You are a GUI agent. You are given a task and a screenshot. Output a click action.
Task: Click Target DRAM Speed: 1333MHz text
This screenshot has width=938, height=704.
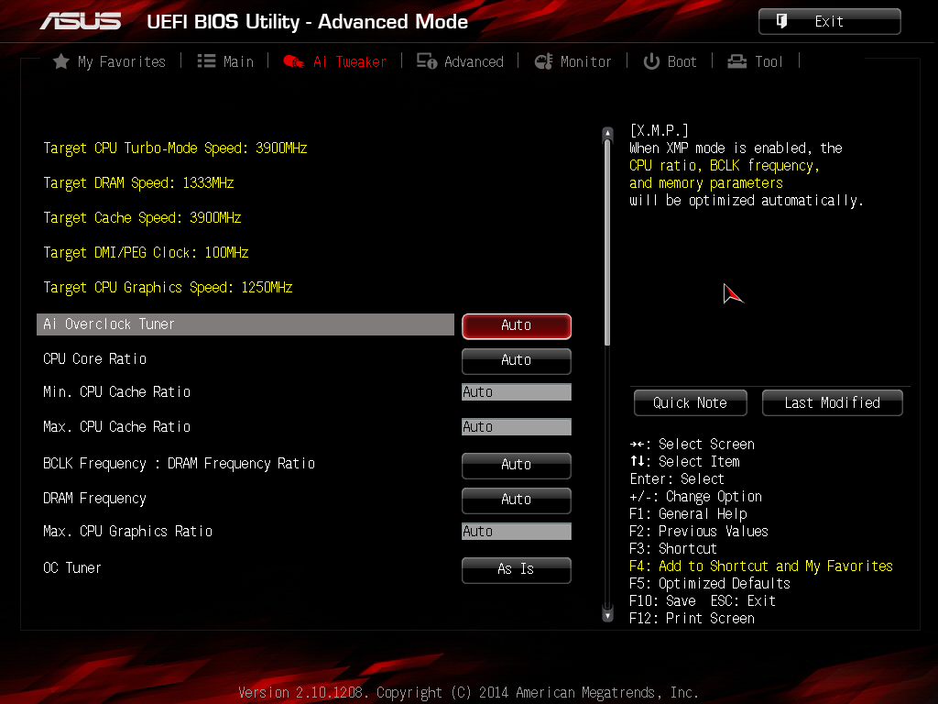(138, 183)
